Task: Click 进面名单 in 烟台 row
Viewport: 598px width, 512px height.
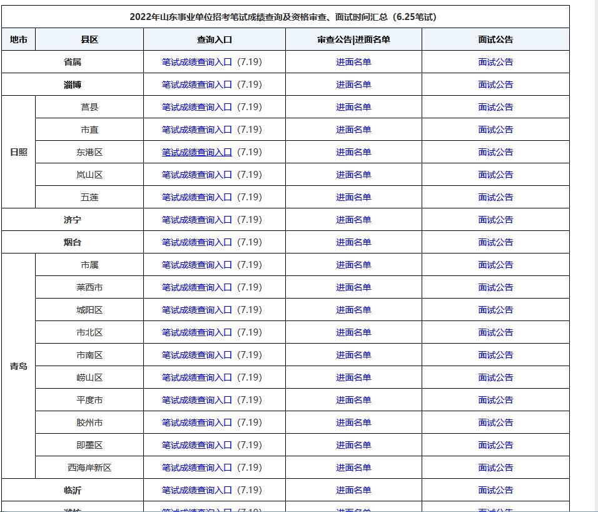Action: 353,242
